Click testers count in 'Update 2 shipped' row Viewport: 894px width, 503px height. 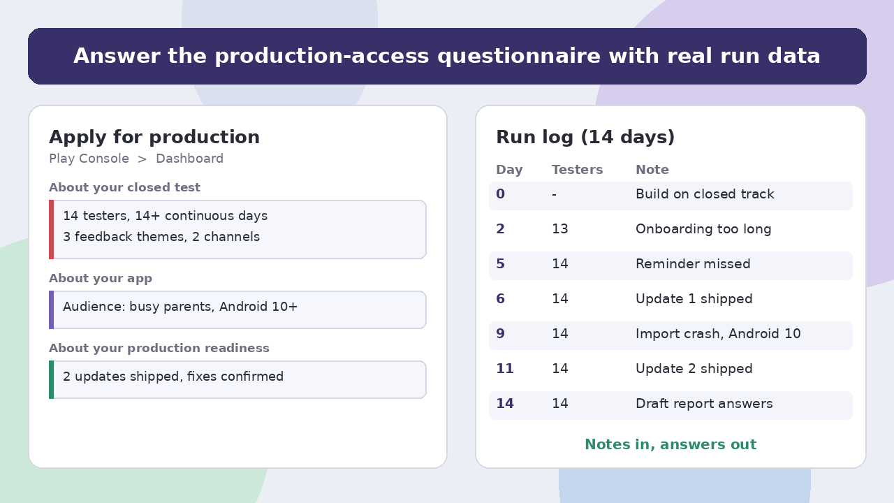(x=560, y=369)
